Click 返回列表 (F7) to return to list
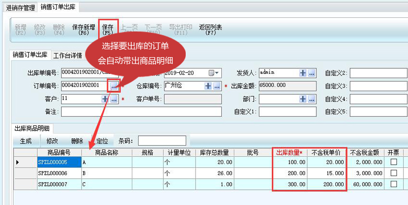The width and height of the screenshot is (408, 205). tap(210, 29)
